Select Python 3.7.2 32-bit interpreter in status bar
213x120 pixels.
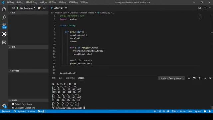(x=27, y=111)
